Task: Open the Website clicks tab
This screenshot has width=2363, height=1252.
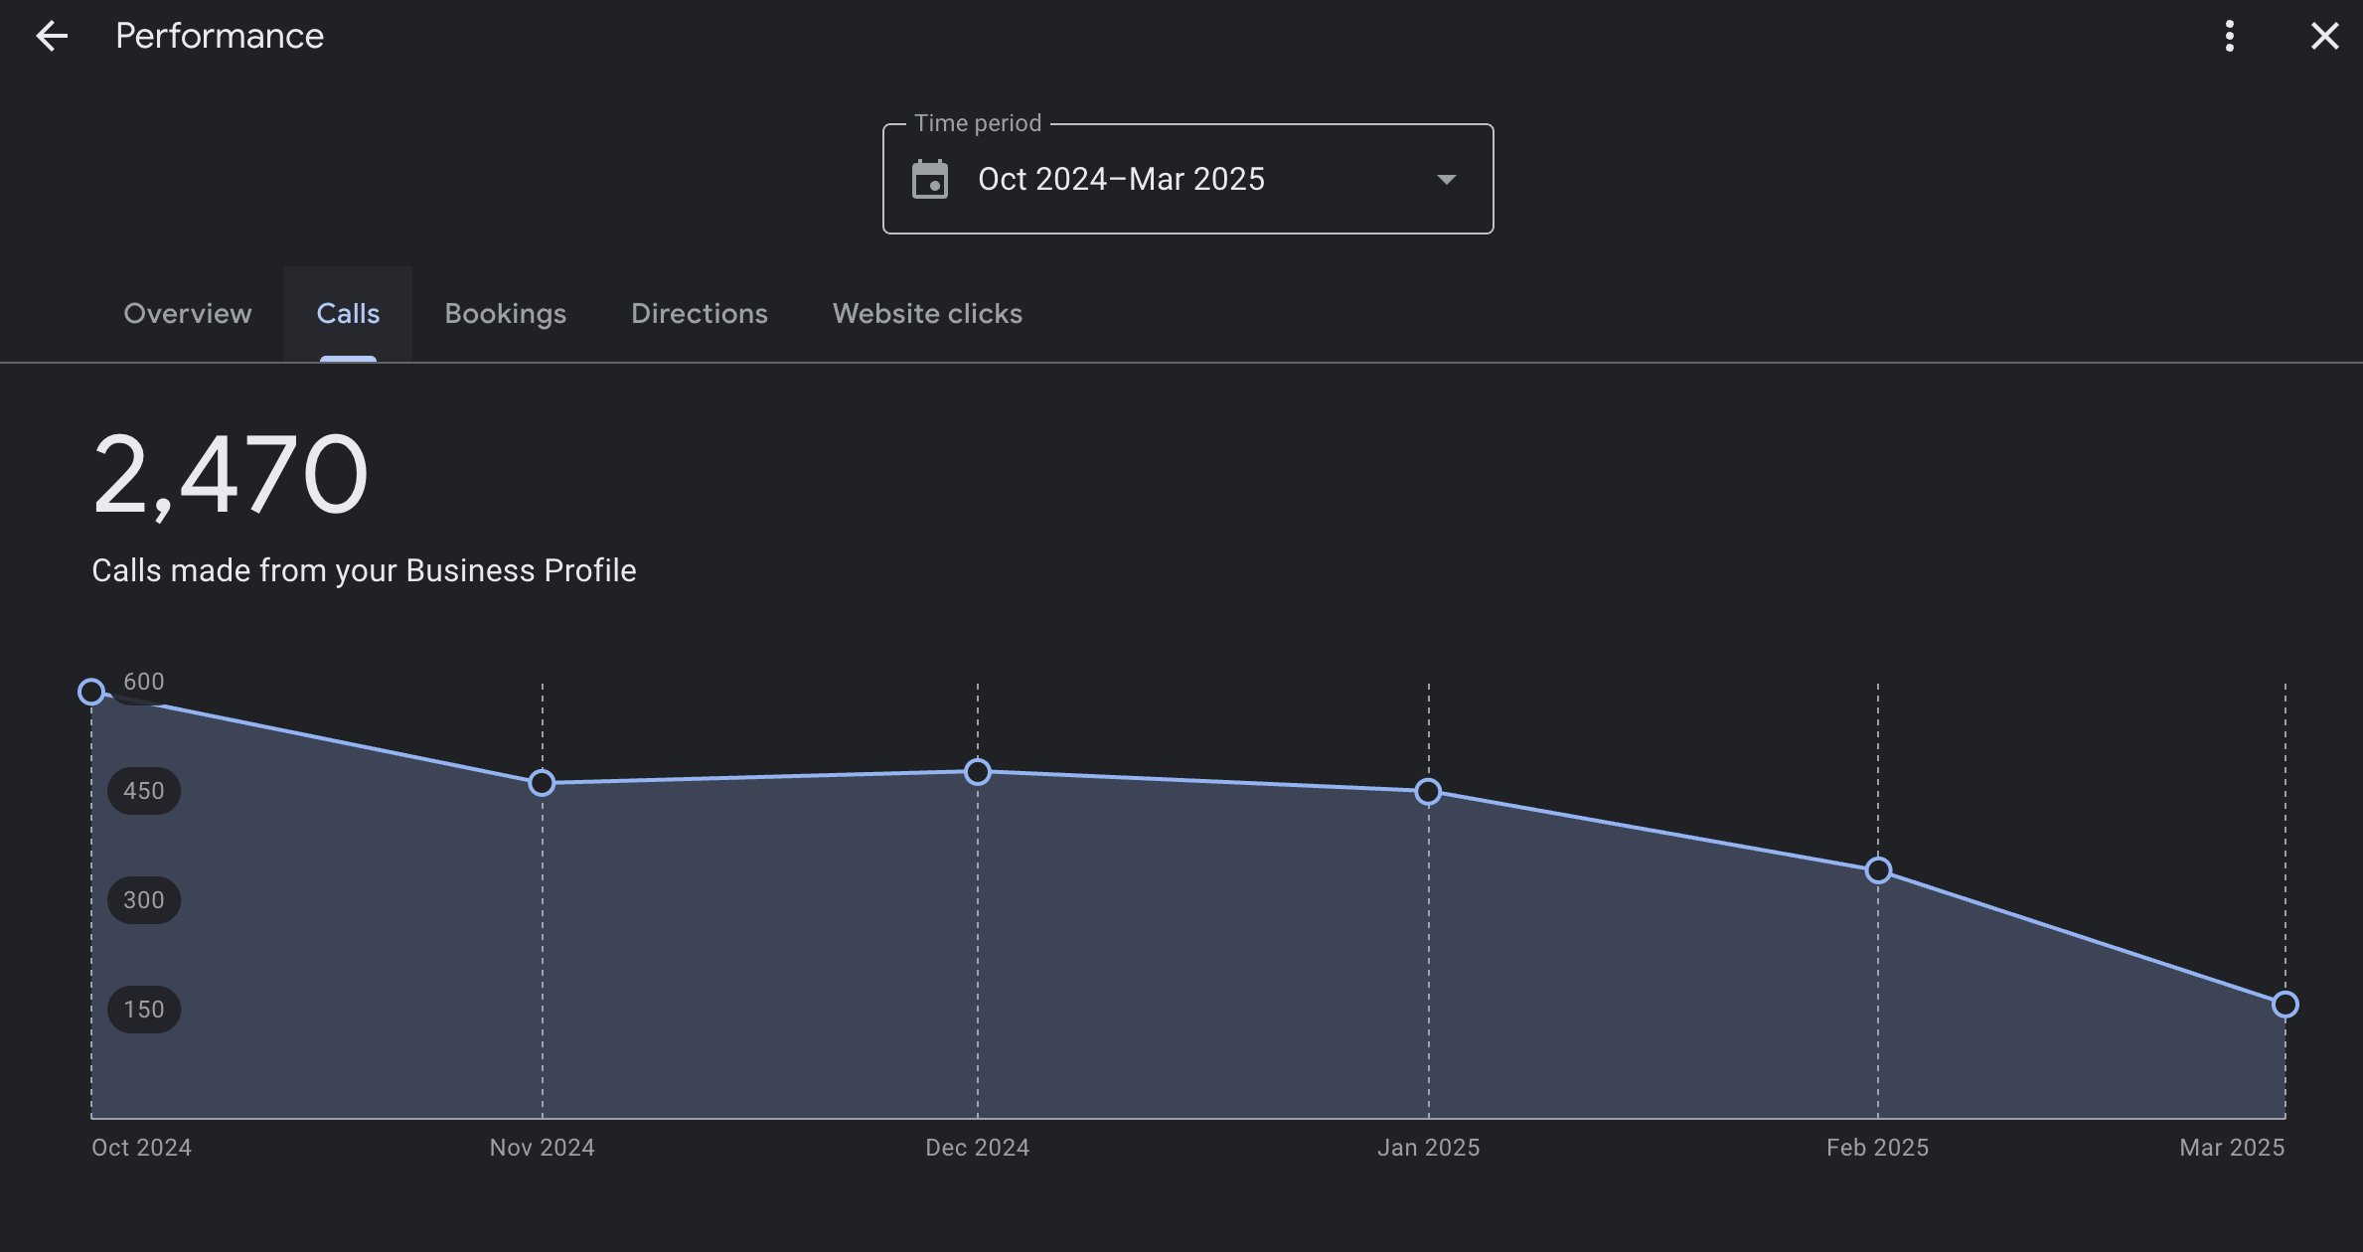Action: [927, 314]
